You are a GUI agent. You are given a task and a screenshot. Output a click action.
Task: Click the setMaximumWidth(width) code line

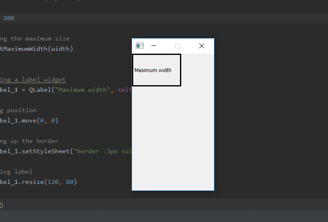(36, 49)
